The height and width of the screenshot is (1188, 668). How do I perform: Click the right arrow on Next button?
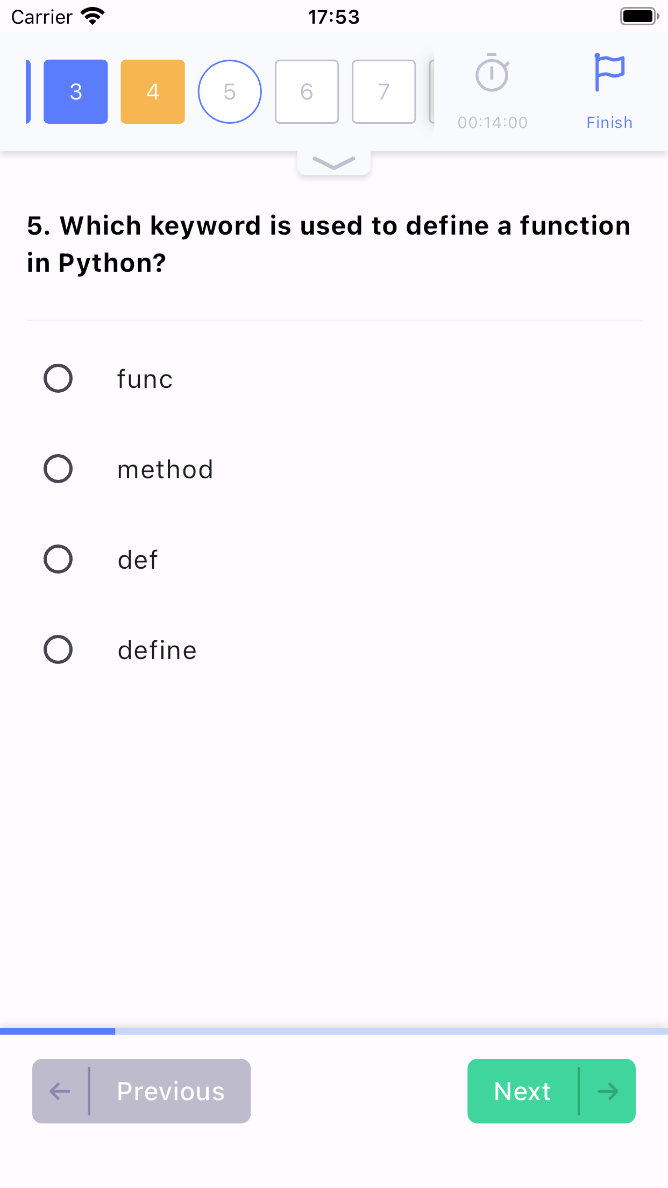608,1091
